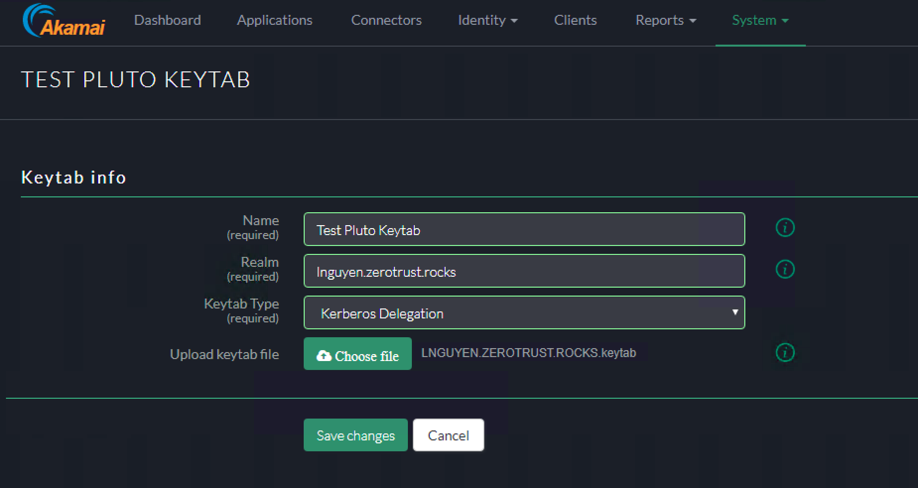The width and height of the screenshot is (918, 488).
Task: Cancel the keytab edits
Action: coord(448,435)
